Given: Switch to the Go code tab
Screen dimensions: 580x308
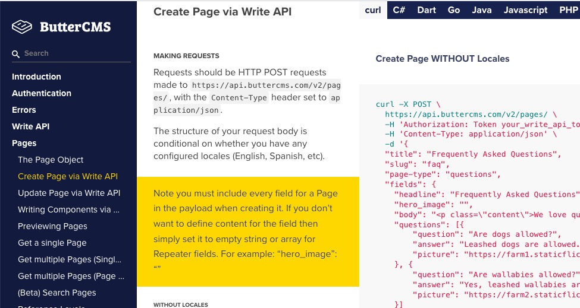Looking at the screenshot, I should [454, 10].
